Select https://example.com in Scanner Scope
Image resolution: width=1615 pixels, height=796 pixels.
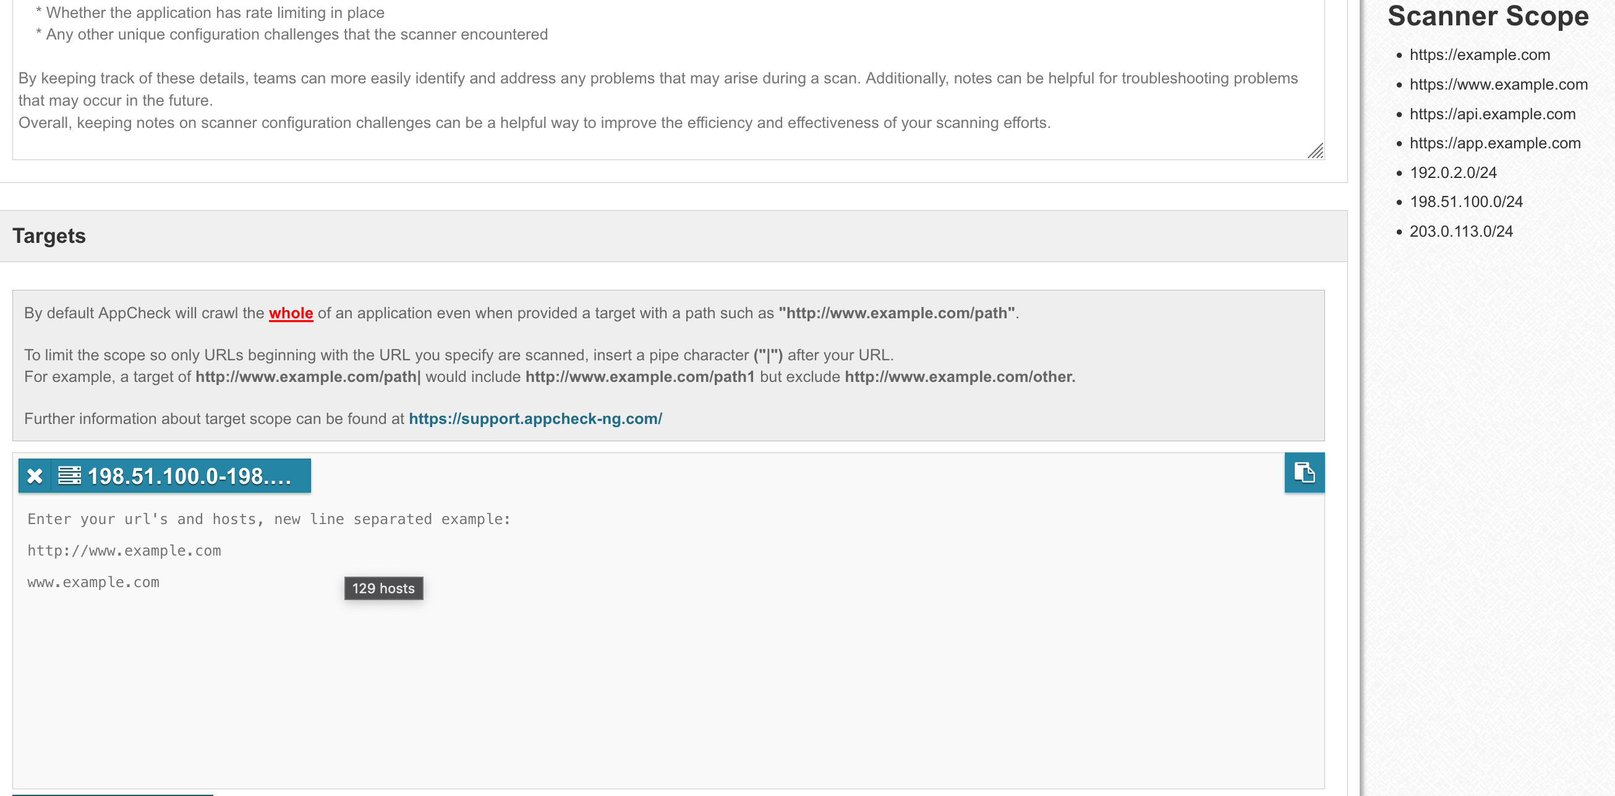click(x=1480, y=55)
